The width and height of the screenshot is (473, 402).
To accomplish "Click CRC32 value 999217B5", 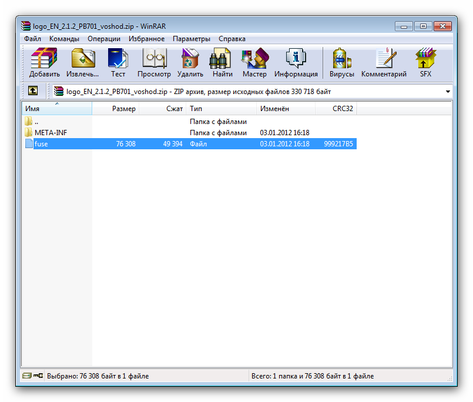I will click(x=338, y=144).
